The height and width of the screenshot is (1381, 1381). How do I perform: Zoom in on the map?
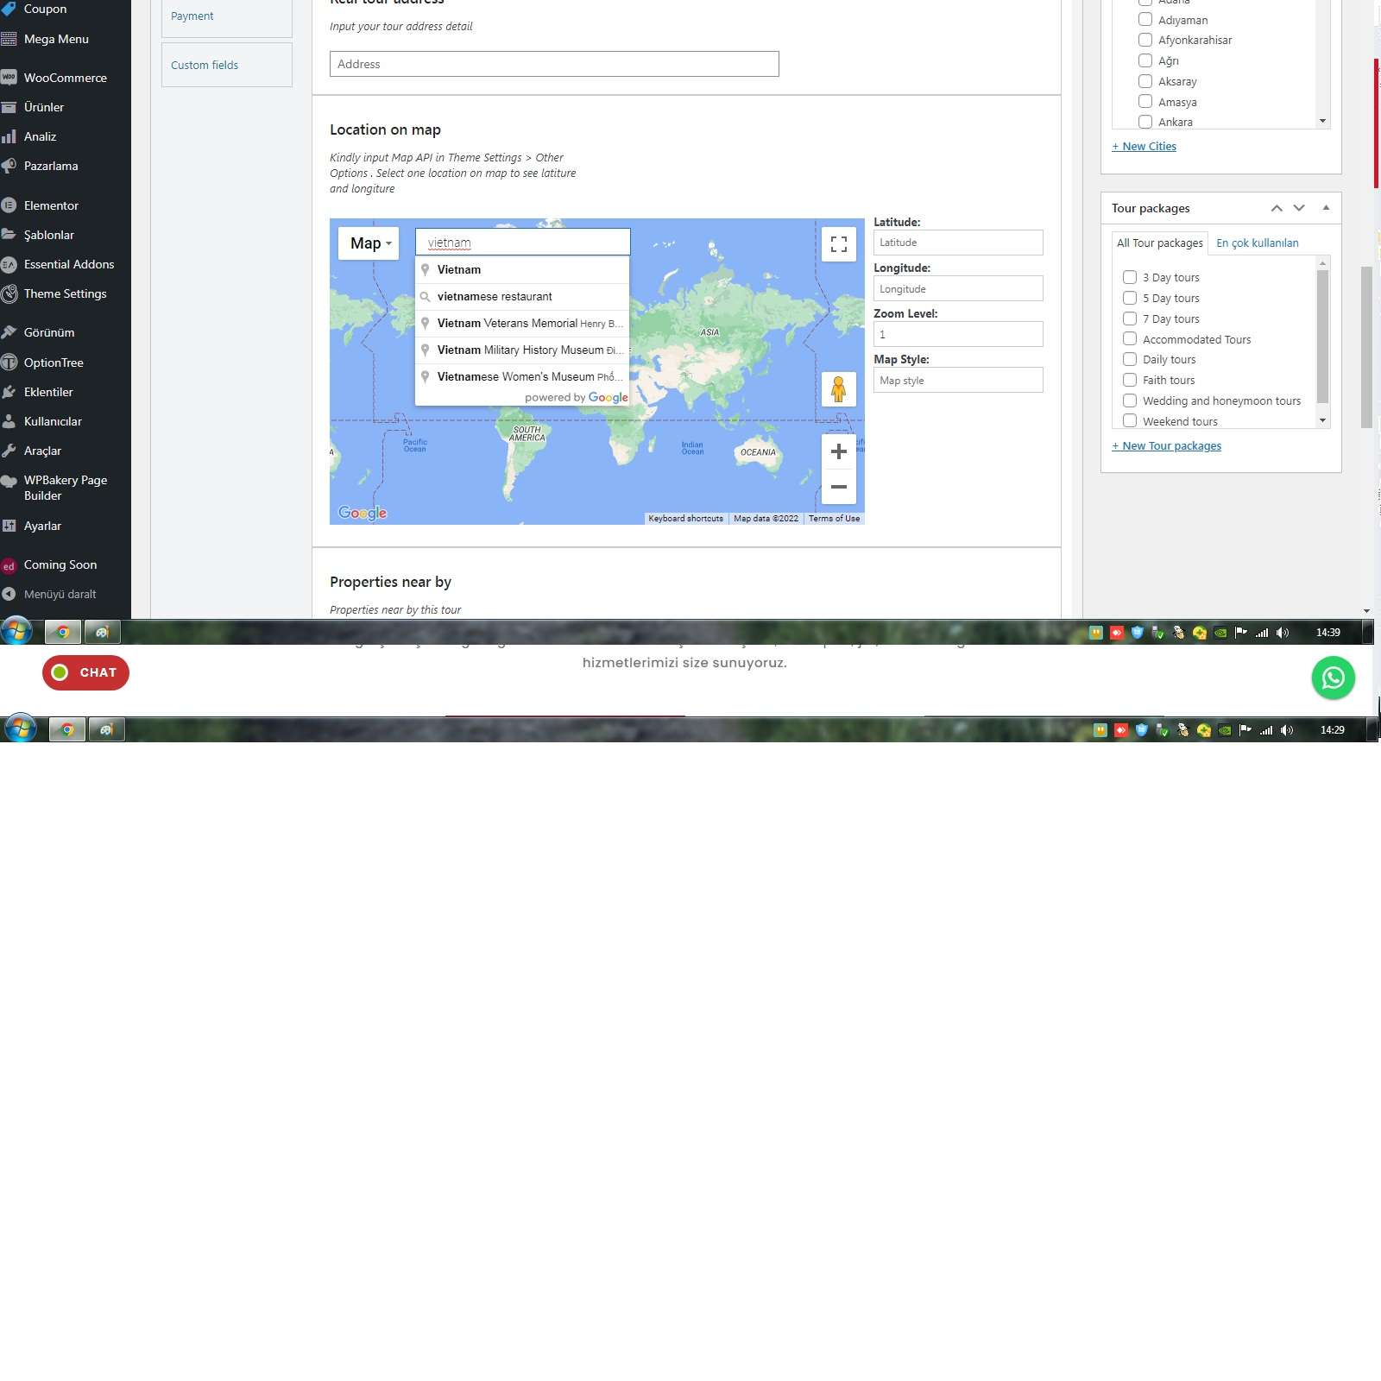point(838,451)
